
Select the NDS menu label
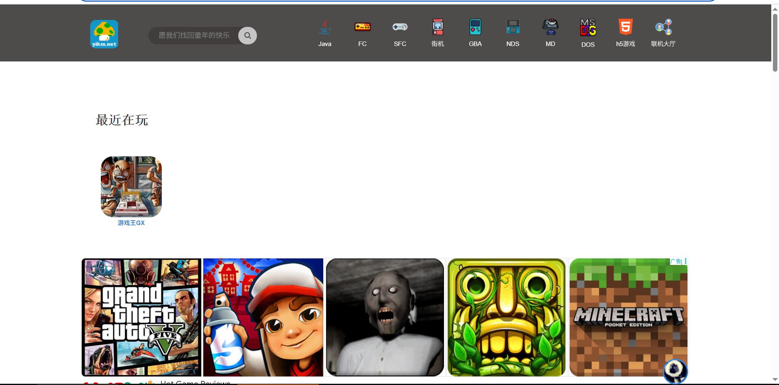513,44
